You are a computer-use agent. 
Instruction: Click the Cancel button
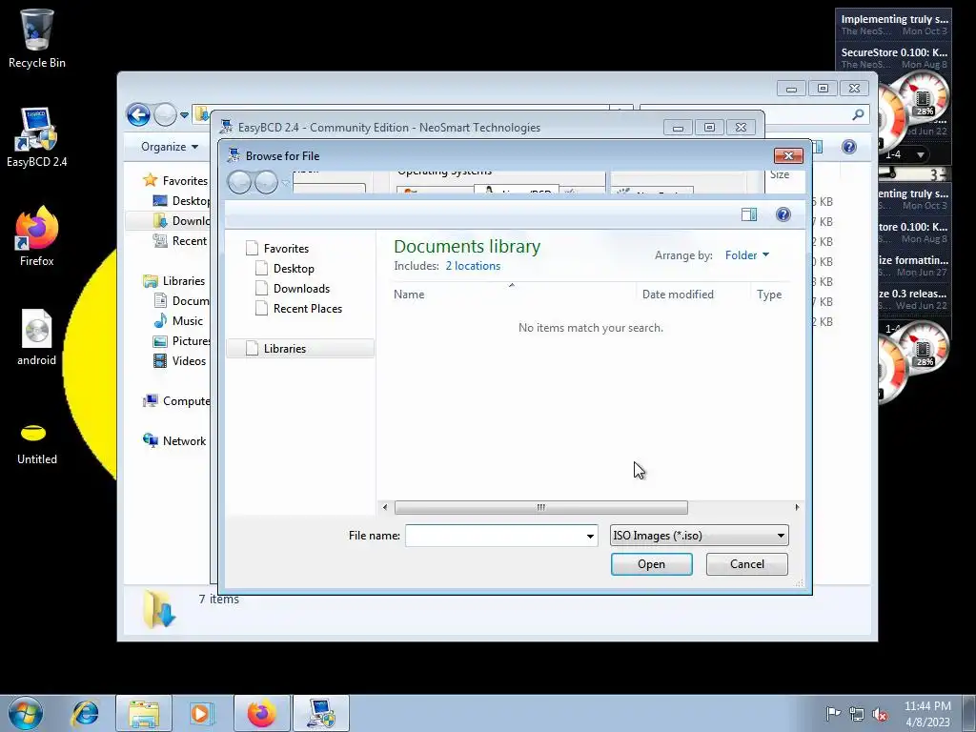click(x=747, y=564)
